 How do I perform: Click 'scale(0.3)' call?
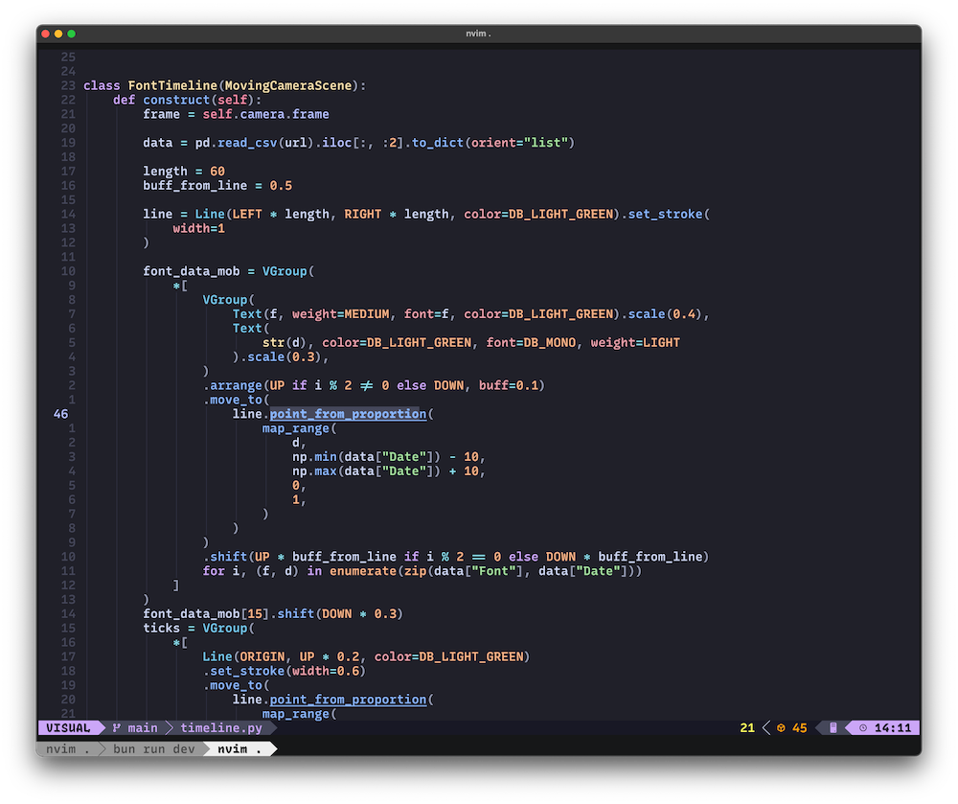click(x=285, y=356)
